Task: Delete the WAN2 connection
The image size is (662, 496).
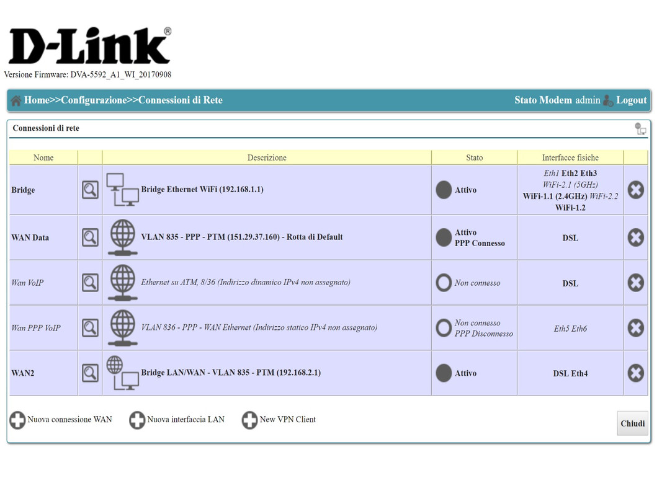Action: coord(635,373)
